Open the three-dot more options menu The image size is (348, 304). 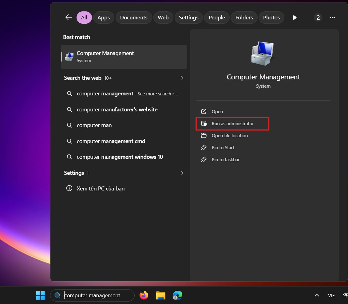pos(332,18)
